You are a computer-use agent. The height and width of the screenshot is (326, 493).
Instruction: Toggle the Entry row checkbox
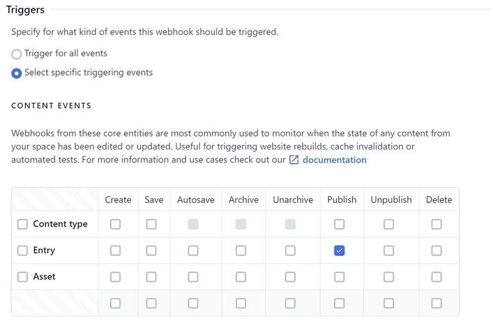tap(22, 250)
